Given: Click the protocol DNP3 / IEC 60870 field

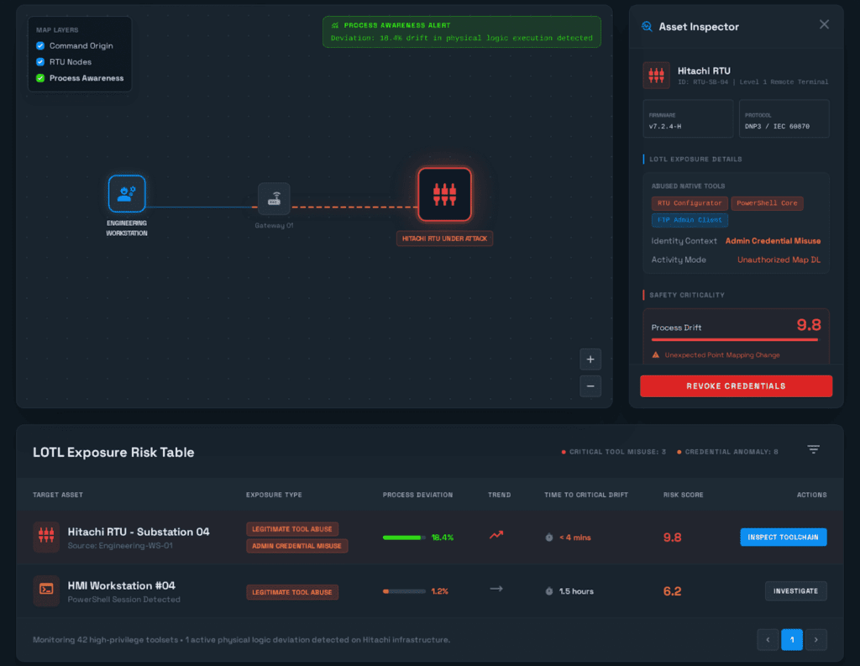Looking at the screenshot, I should (x=784, y=118).
